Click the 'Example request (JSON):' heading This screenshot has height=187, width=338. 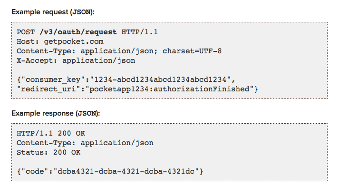click(x=53, y=12)
